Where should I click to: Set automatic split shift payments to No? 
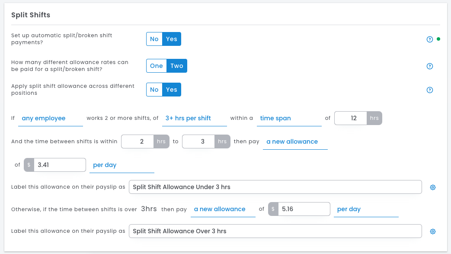click(x=154, y=39)
